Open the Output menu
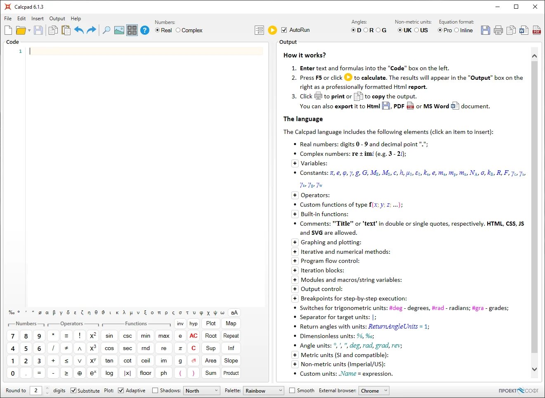Image resolution: width=545 pixels, height=398 pixels. tap(57, 19)
